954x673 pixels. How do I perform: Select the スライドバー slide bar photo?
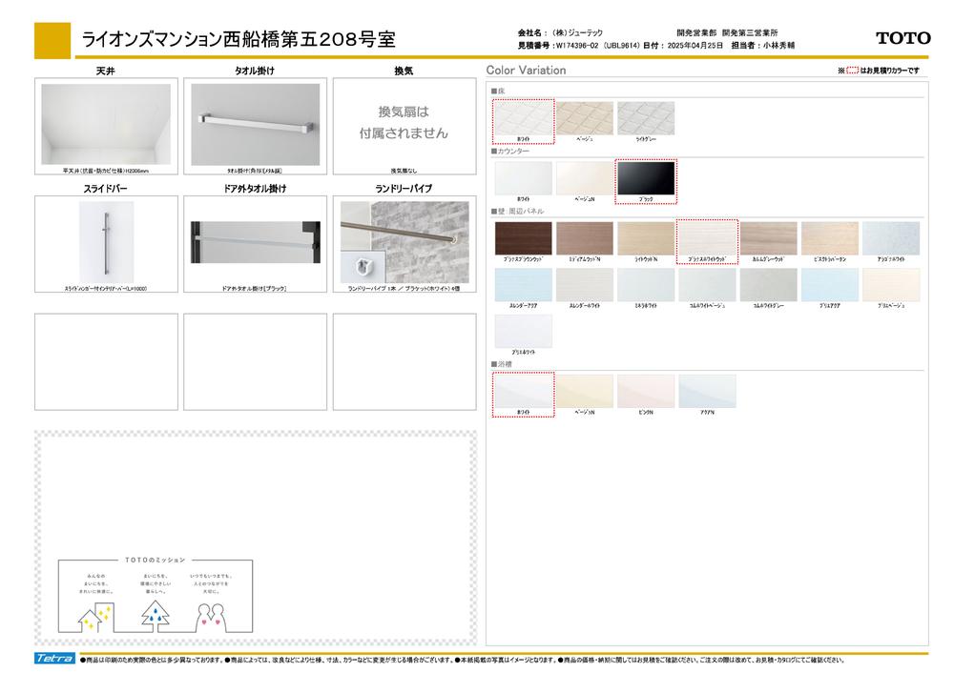(x=106, y=242)
